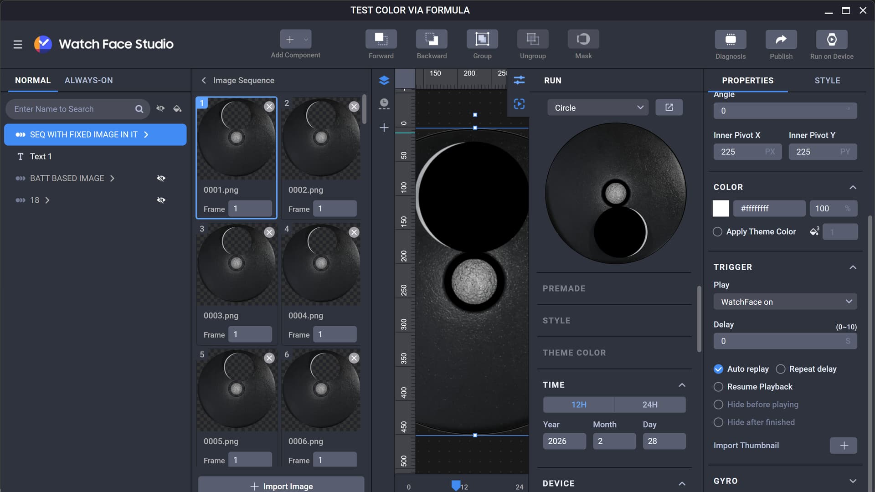Uncheck the Auto replay checkbox
The height and width of the screenshot is (492, 875).
718,369
